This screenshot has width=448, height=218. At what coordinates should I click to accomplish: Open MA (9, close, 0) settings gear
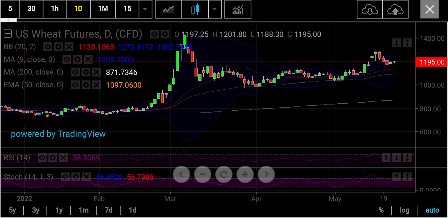click(x=77, y=59)
